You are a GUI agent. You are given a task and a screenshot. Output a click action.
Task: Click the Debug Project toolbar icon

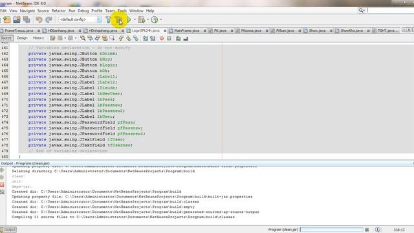(x=142, y=19)
